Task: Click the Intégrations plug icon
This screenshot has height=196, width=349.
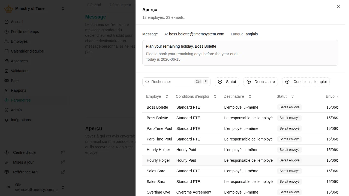Action: tap(7, 120)
